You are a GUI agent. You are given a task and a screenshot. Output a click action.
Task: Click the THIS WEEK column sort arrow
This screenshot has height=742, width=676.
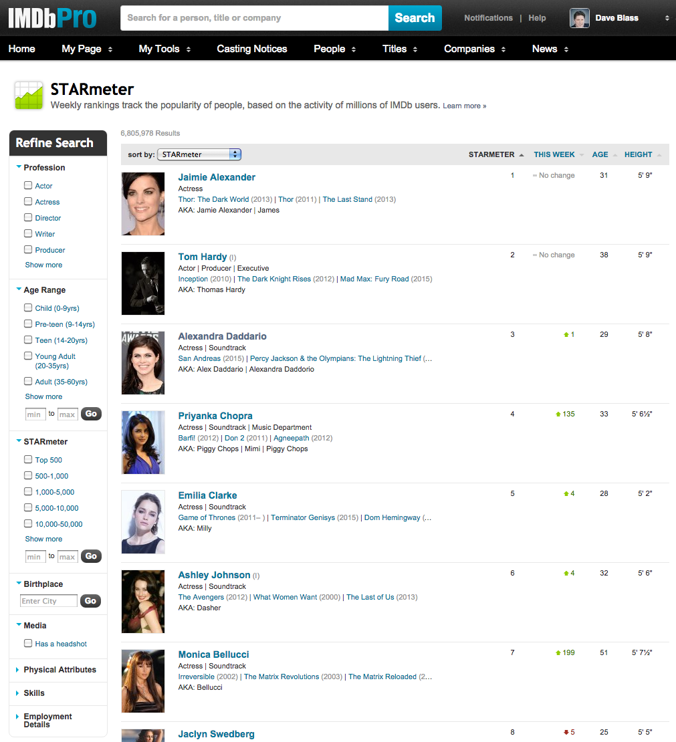(x=582, y=154)
